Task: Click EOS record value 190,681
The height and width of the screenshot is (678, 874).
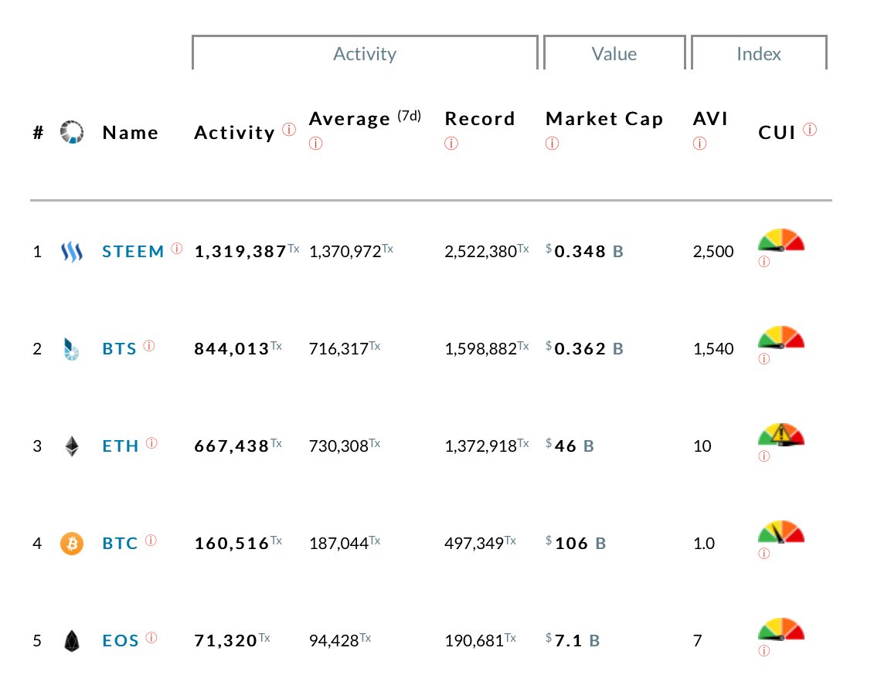Action: click(474, 641)
